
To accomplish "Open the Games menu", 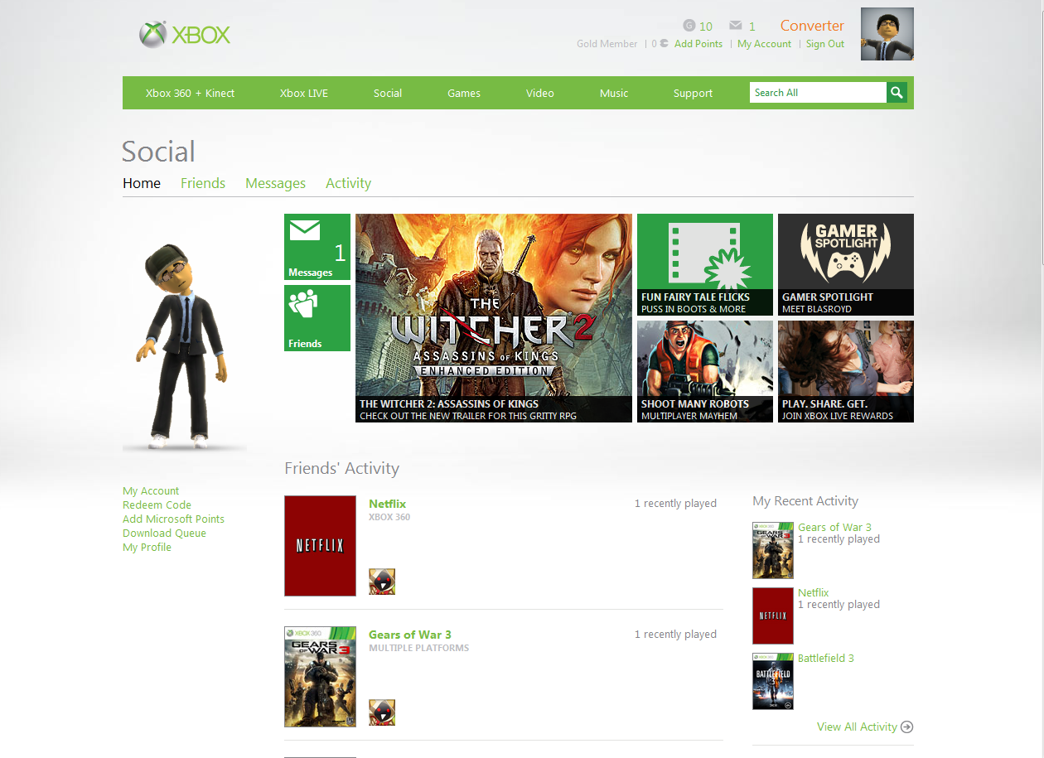I will pyautogui.click(x=464, y=93).
